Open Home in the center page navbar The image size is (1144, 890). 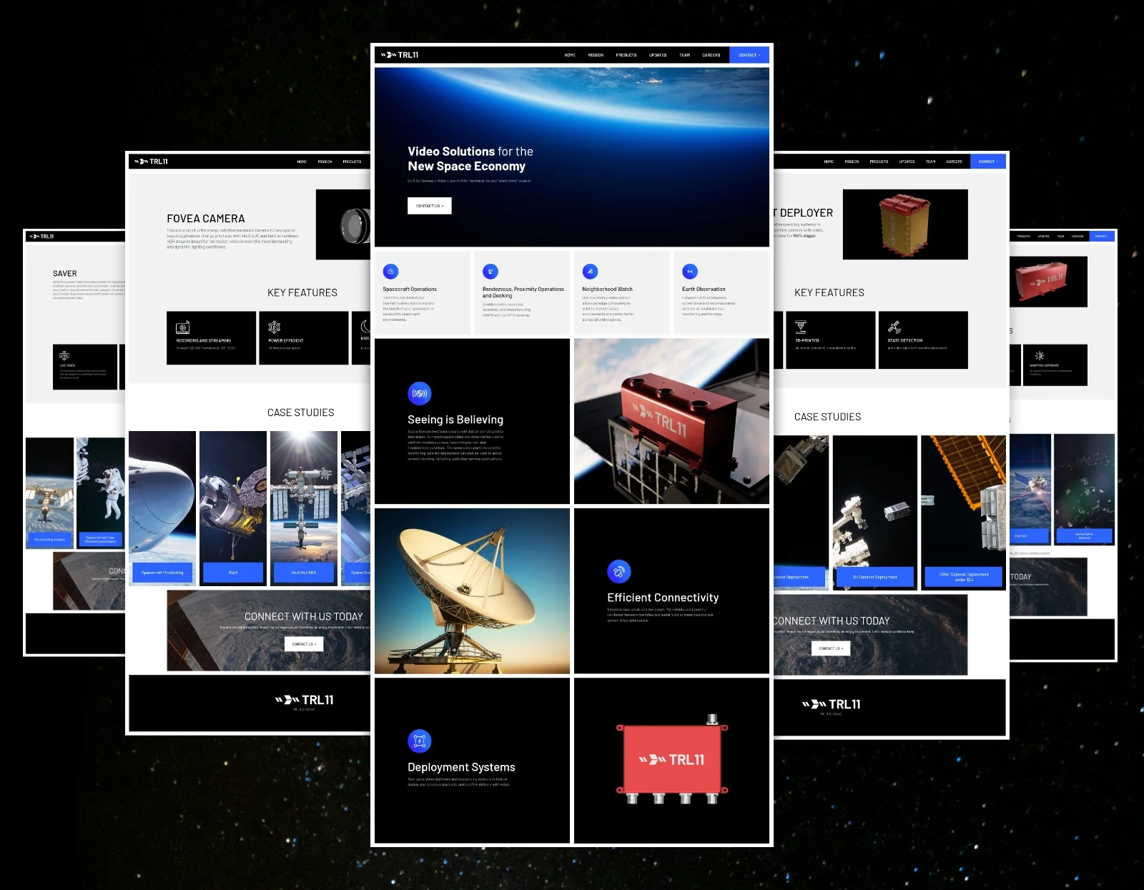[570, 55]
